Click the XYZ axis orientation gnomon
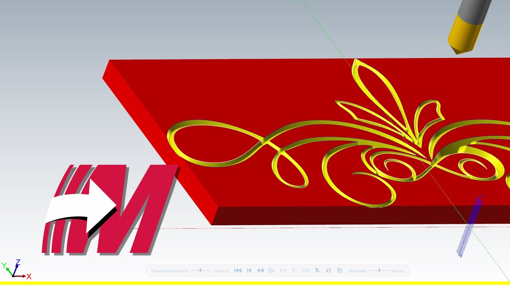 (x=16, y=269)
